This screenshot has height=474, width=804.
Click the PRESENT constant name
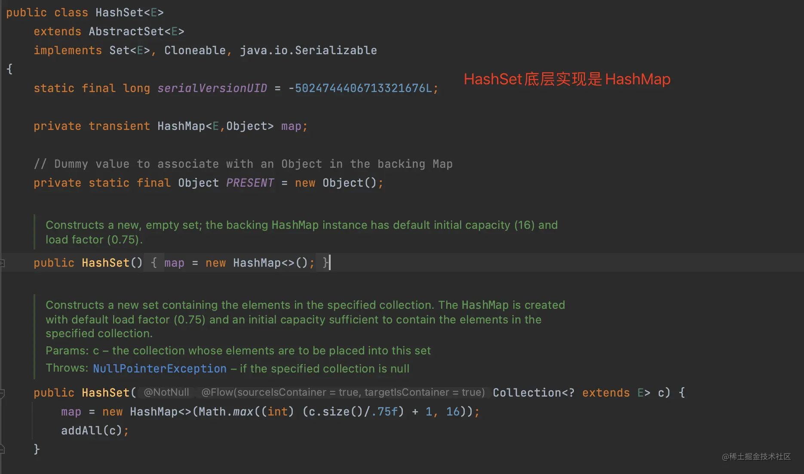pyautogui.click(x=250, y=183)
